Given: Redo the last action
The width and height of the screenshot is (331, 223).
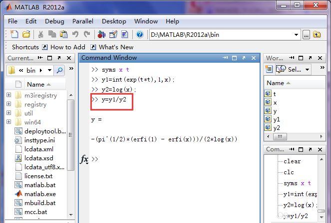Looking at the screenshot, I should (x=87, y=34).
